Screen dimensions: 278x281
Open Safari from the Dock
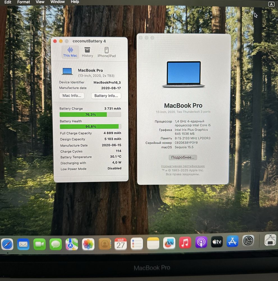coord(7,244)
